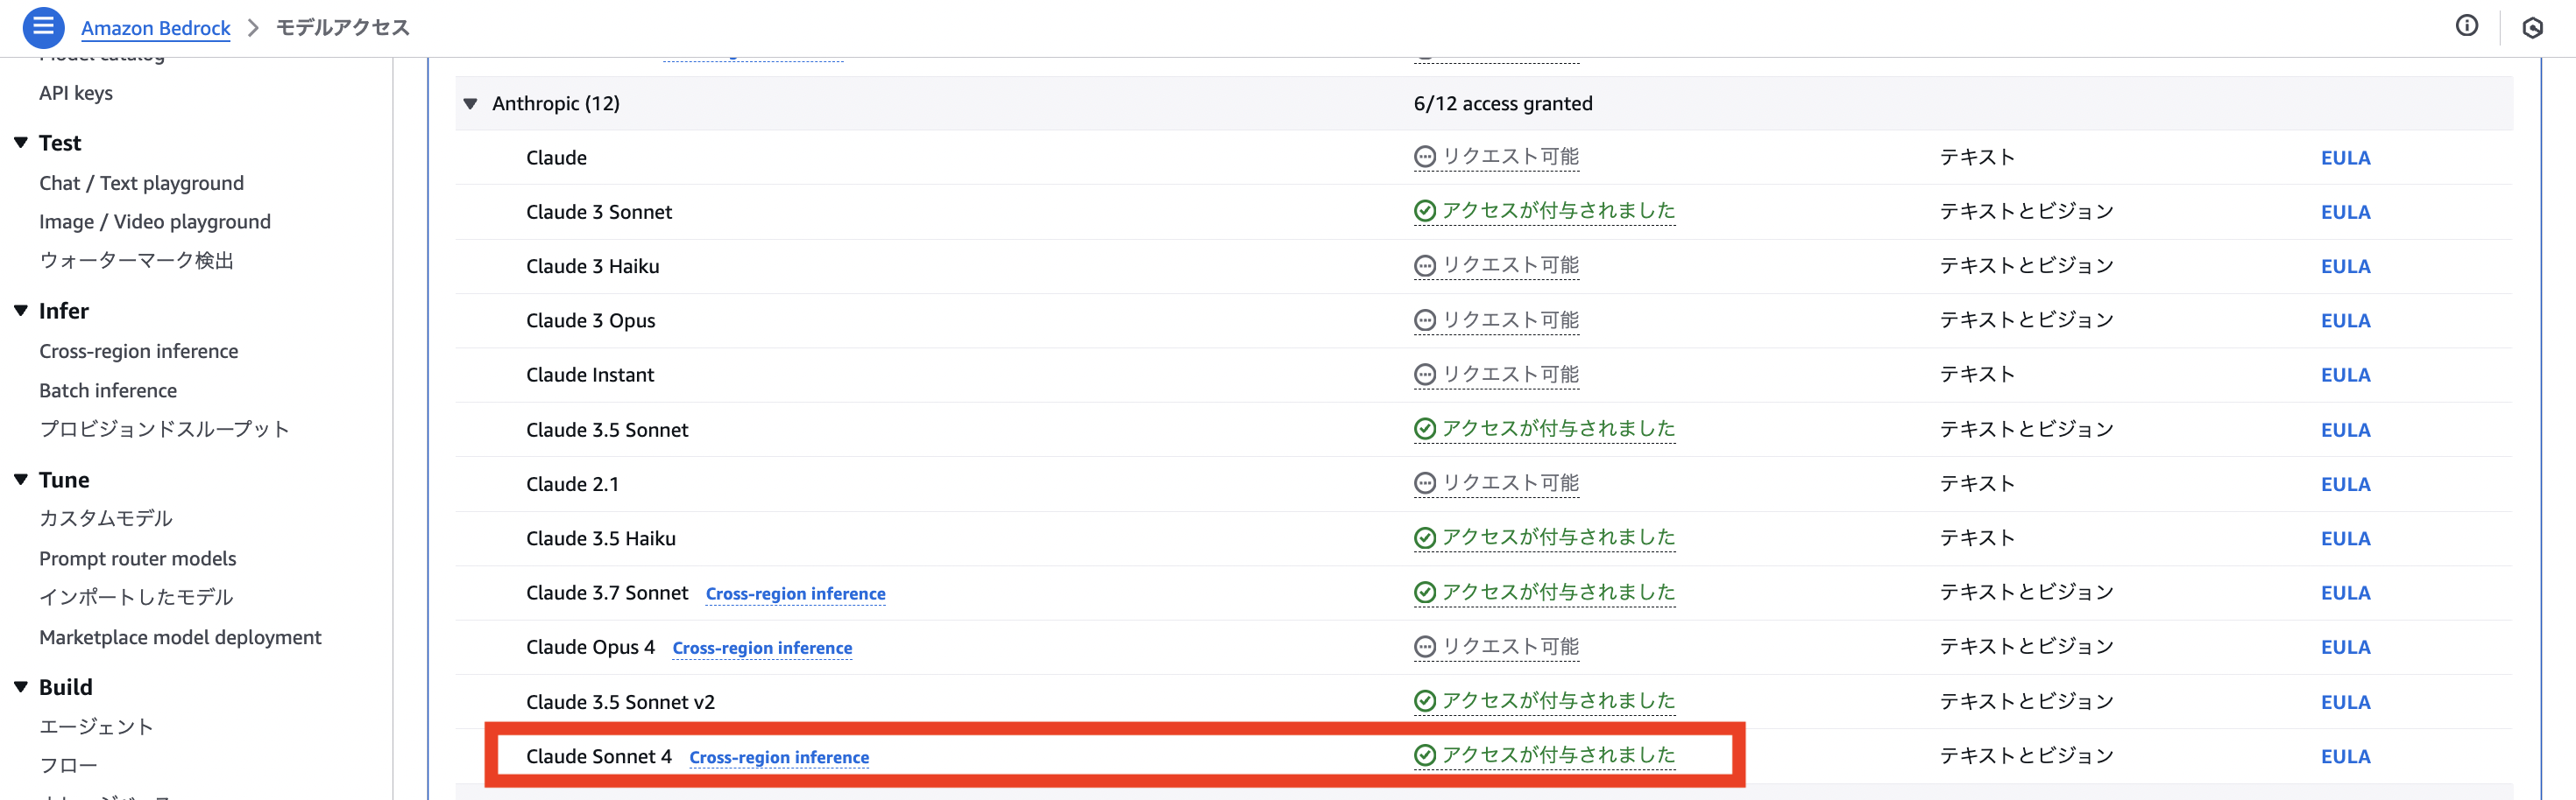This screenshot has height=800, width=2576.
Task: Open EULA for Claude 3 Sonnet
Action: pos(2345,212)
